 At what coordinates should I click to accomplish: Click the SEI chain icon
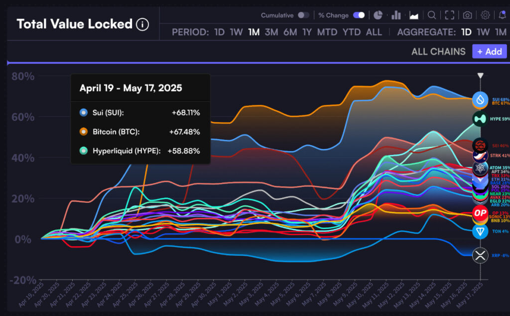[480, 145]
